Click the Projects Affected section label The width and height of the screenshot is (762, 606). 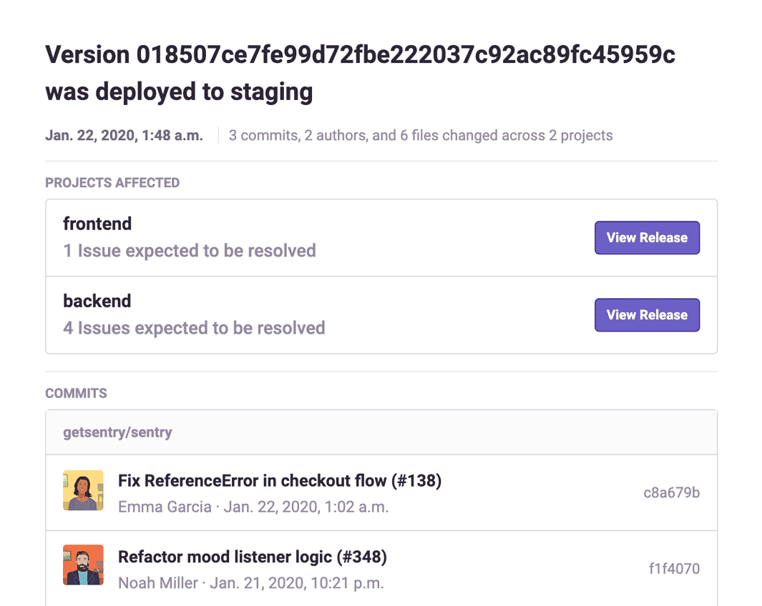click(112, 183)
